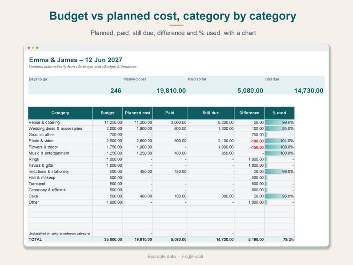The width and height of the screenshot is (353, 265).
Task: Click the 99.6% used bar for Venue & catering
Action: click(x=279, y=122)
